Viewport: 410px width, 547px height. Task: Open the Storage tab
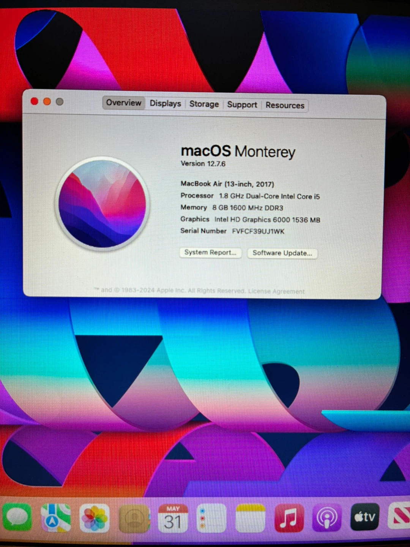204,104
